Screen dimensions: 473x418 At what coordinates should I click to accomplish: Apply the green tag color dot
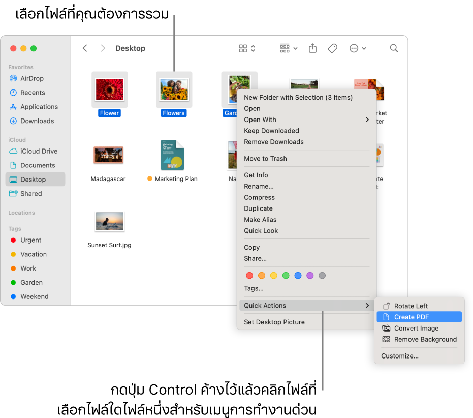(x=286, y=276)
